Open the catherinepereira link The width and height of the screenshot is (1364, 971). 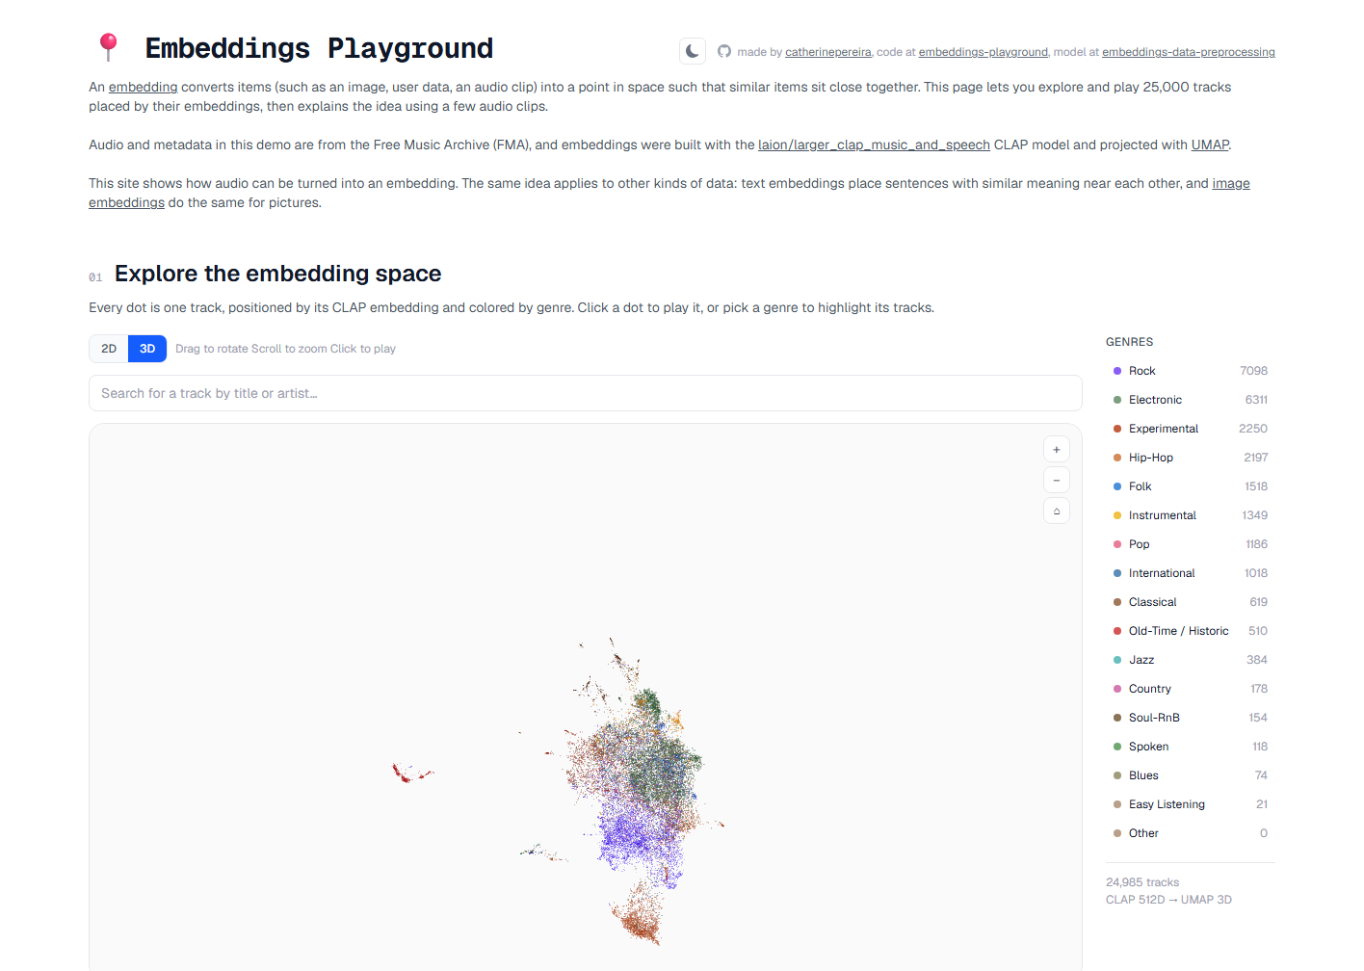828,52
